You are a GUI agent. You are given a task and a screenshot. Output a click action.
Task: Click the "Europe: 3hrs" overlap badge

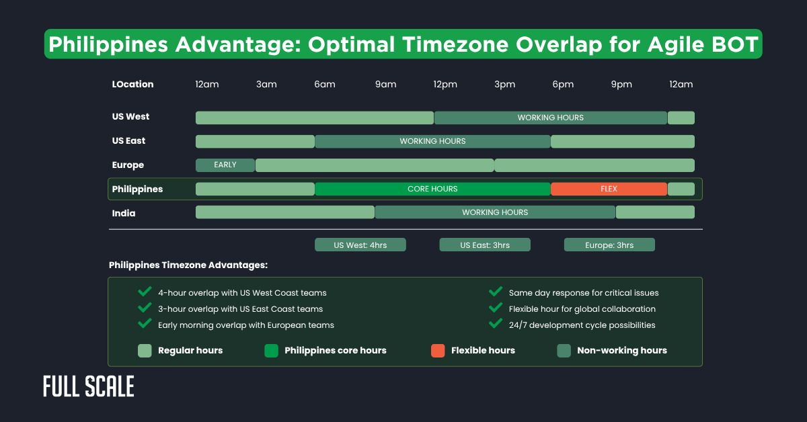609,244
